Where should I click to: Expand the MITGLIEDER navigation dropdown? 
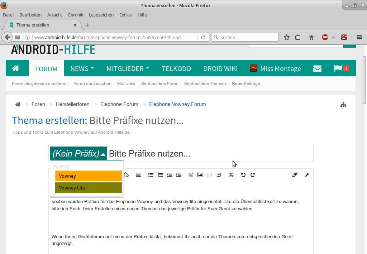[x=128, y=68]
